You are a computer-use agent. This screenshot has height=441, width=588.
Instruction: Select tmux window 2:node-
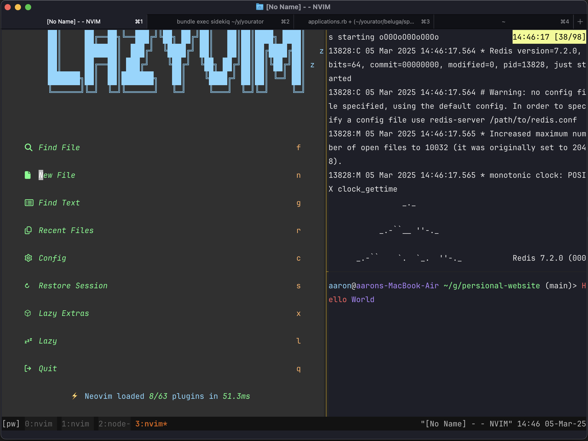[114, 424]
